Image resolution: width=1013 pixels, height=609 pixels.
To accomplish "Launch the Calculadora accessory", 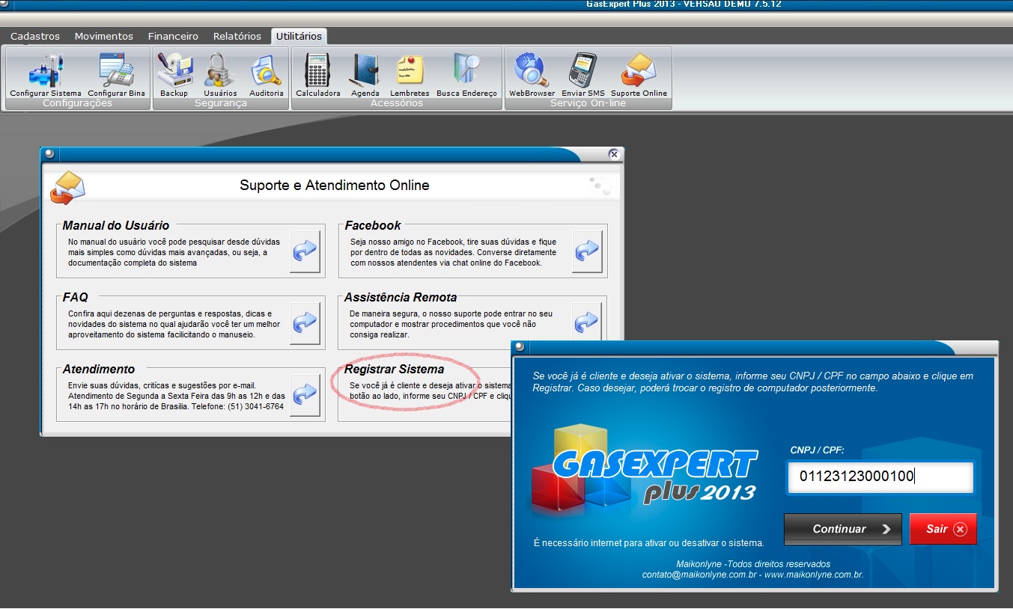I will click(x=318, y=75).
